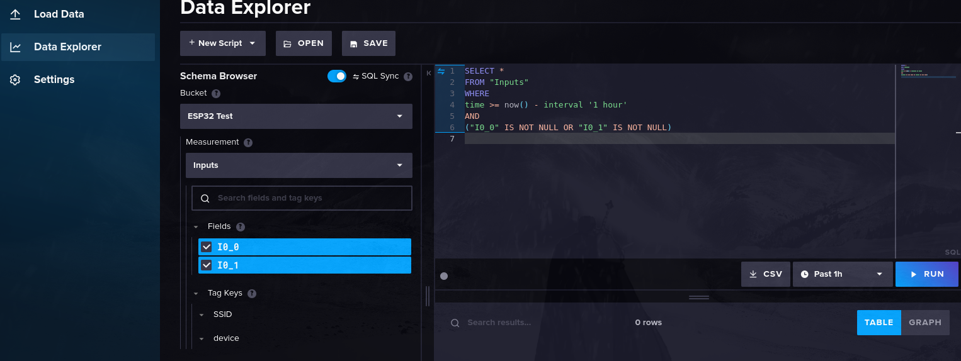Switch to the GRAPH view tab

pyautogui.click(x=925, y=323)
